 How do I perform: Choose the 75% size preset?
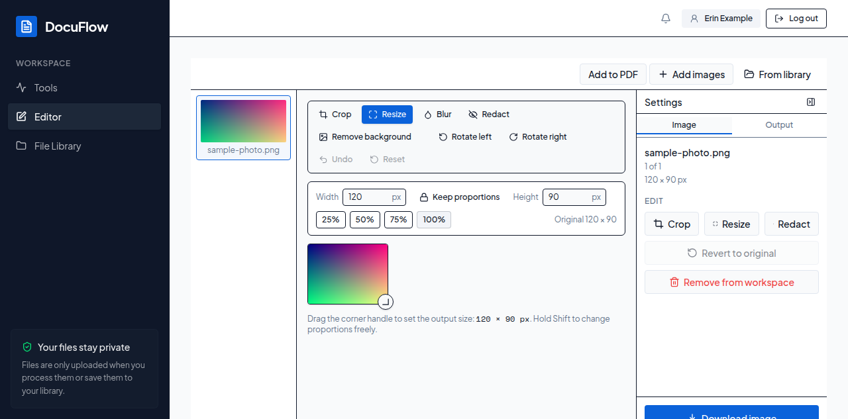tap(398, 220)
